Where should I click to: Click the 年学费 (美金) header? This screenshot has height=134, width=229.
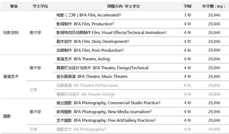pyautogui.click(x=214, y=6)
